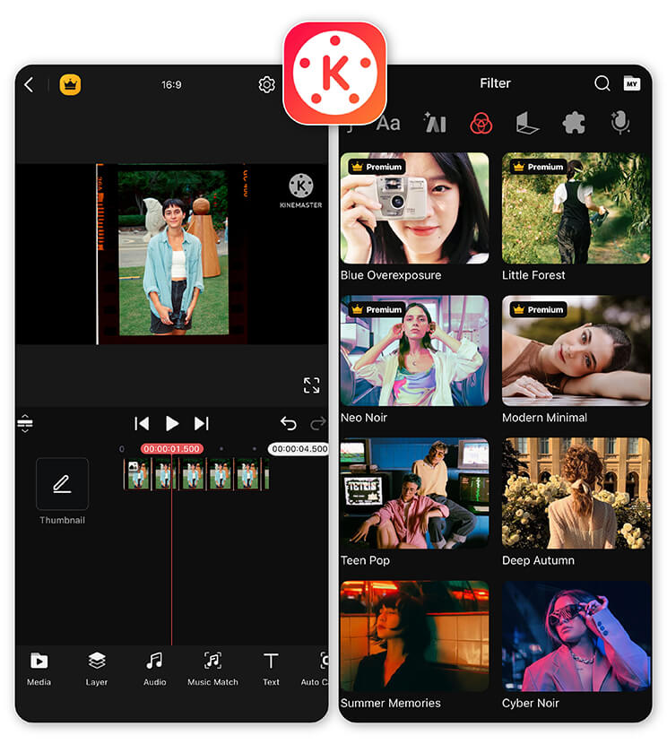This screenshot has height=744, width=667.
Task: Expand the timeline with the resize handle icon
Action: point(25,423)
